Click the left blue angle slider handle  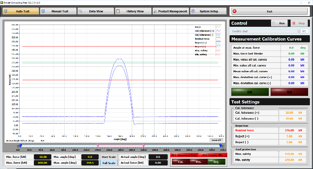[21, 146]
